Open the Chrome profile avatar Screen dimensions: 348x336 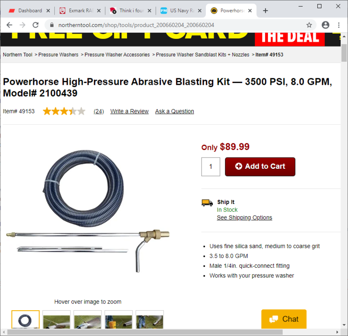coord(325,25)
